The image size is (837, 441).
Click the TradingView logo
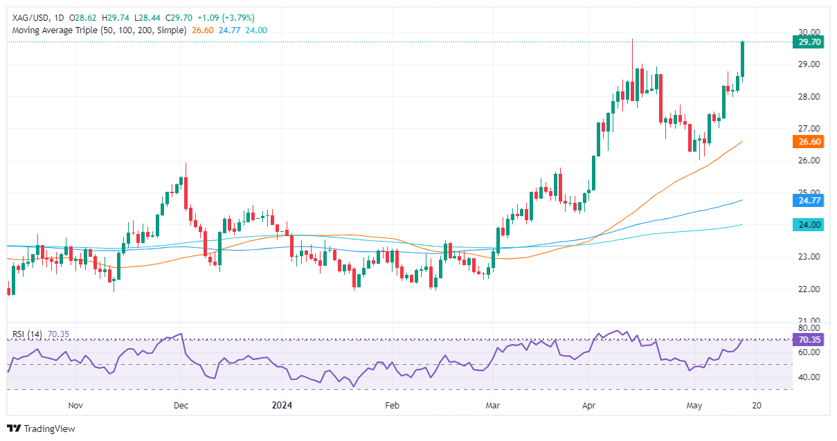click(42, 429)
